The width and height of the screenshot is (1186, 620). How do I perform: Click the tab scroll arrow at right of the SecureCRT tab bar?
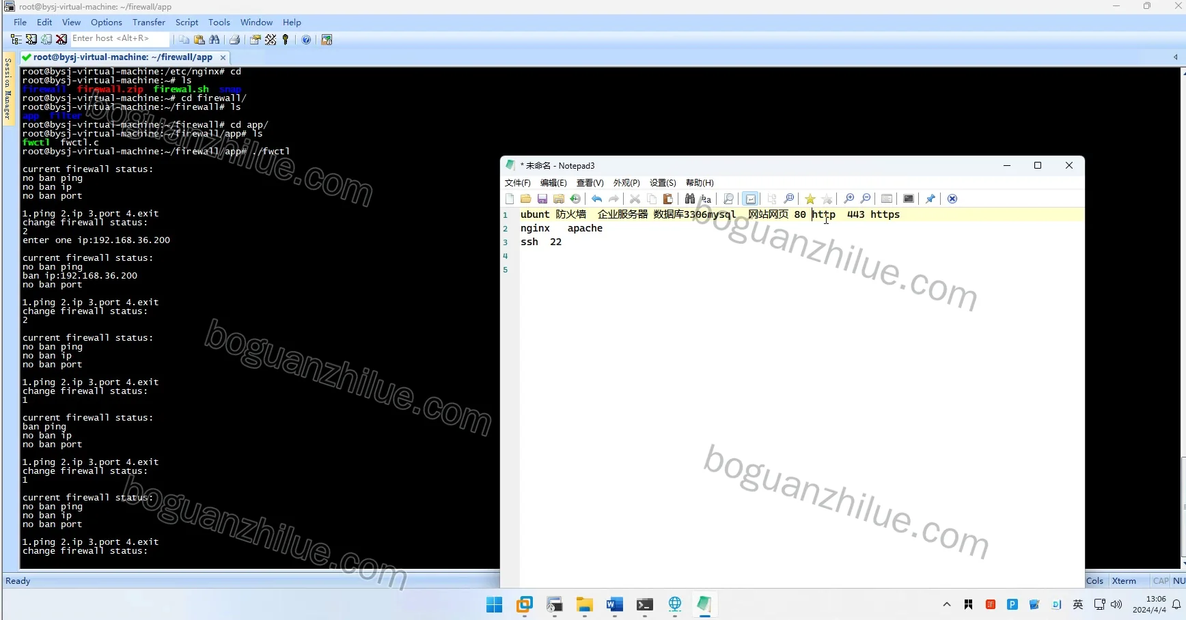click(x=1175, y=57)
